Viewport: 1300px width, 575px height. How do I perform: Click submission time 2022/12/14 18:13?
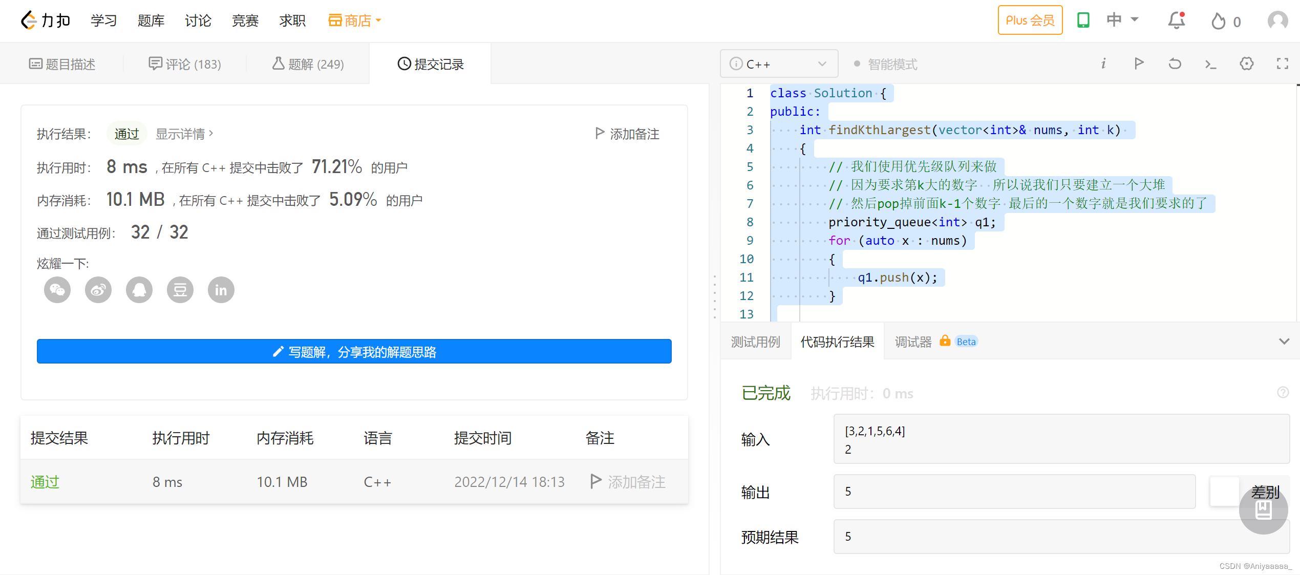509,482
